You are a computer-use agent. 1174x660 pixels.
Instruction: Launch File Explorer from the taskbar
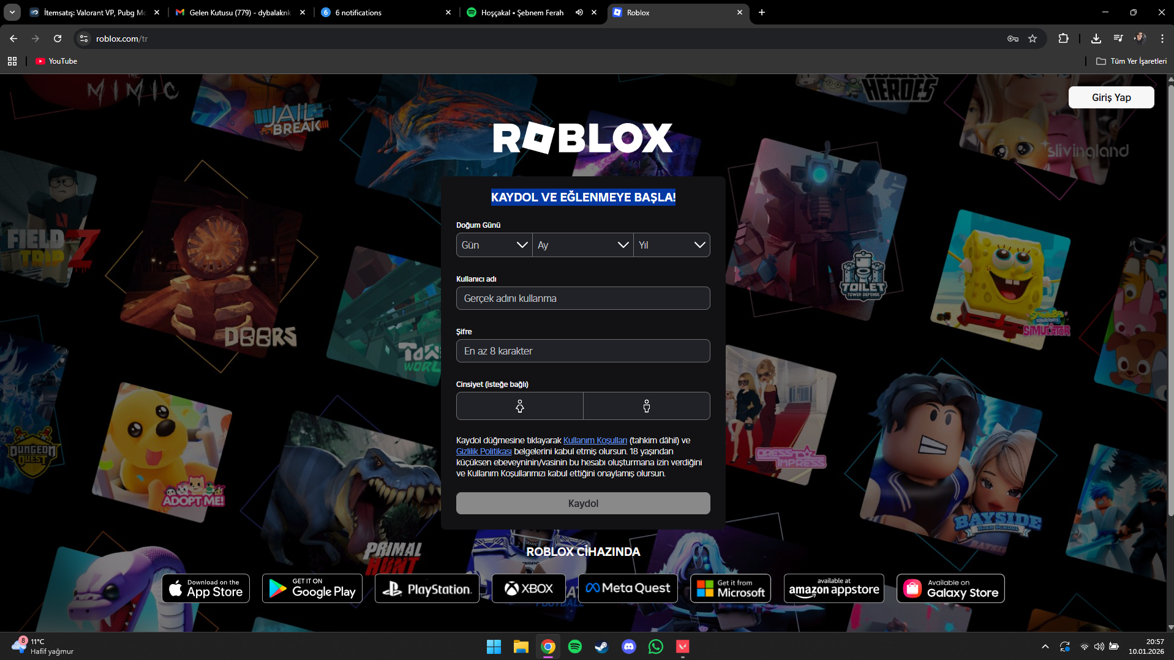click(x=521, y=647)
